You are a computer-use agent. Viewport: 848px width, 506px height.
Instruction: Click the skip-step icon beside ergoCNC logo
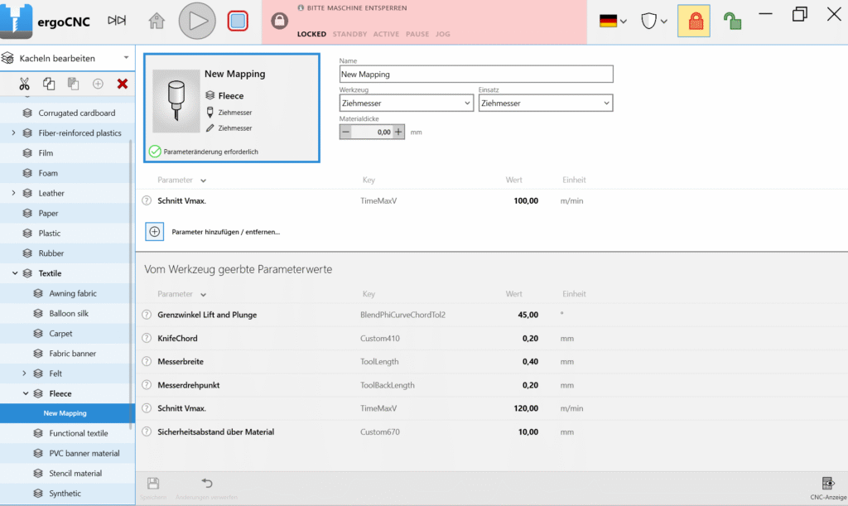pos(118,21)
